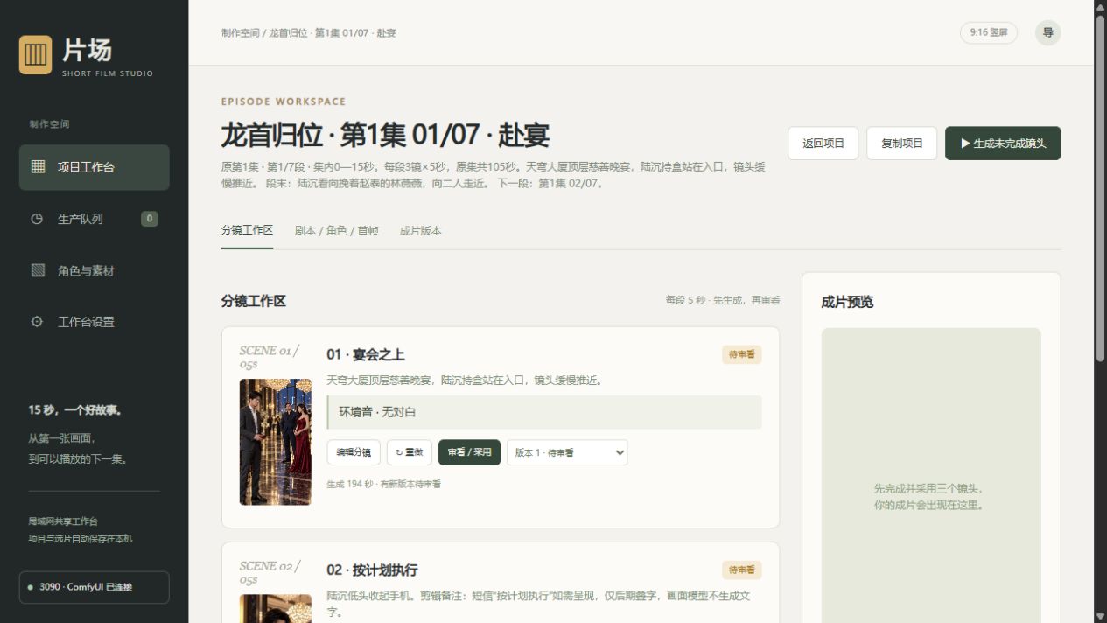Open 工作台设置 in the sidebar
This screenshot has width=1107, height=623.
click(95, 322)
